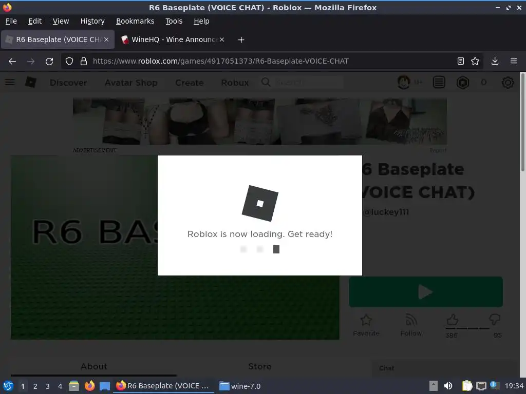Open the clipboard manager tray icon
Viewport: 526px width, 394px height.
point(467,386)
